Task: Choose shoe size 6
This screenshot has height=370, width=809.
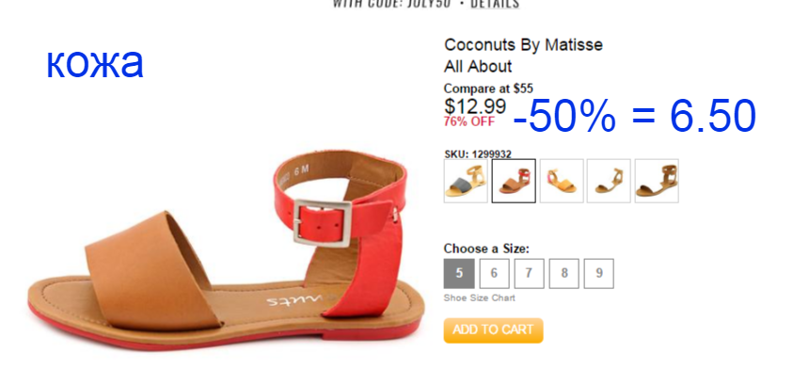Action: [494, 274]
